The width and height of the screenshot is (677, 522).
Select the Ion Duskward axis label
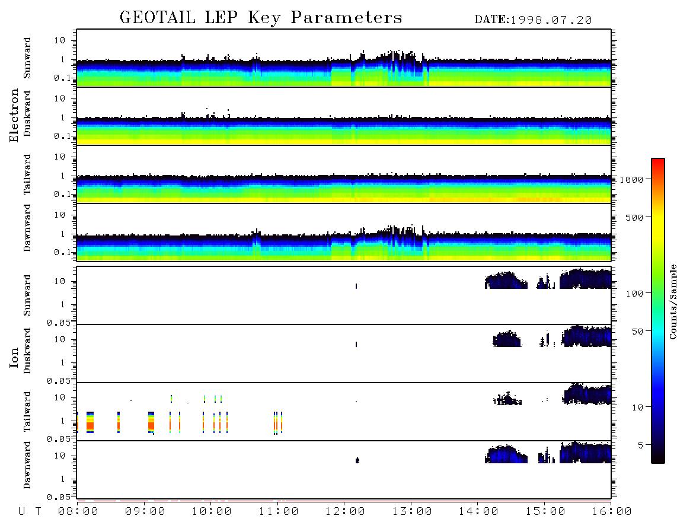(x=27, y=351)
